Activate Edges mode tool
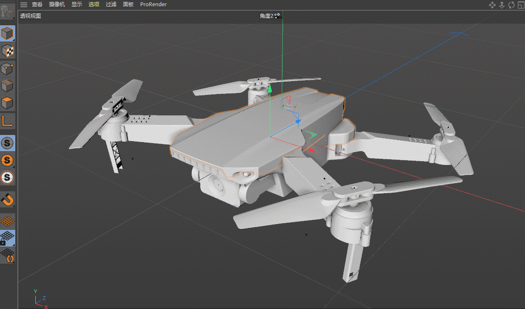Image resolution: width=525 pixels, height=309 pixels. pos(7,86)
